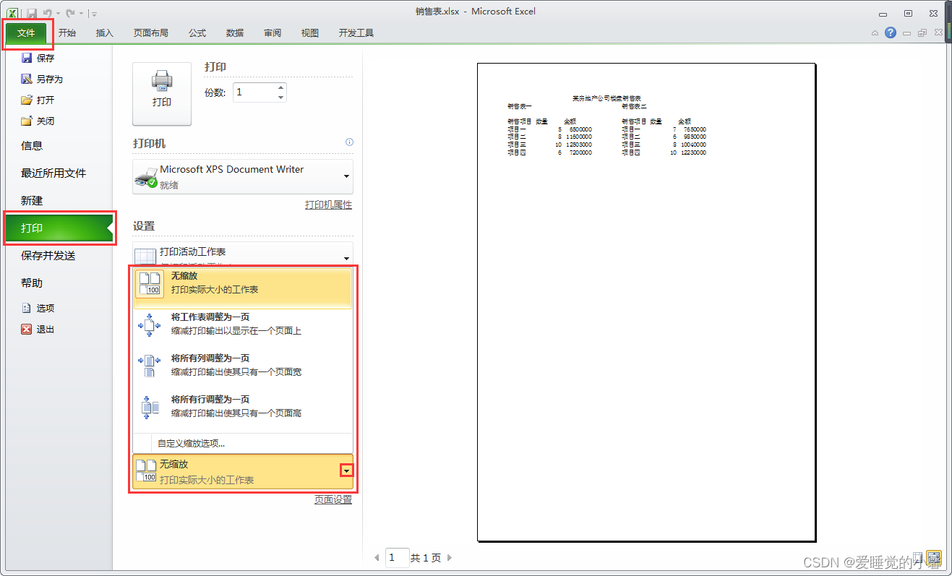Switch to the 数据 ribbon tab
The image size is (952, 576).
[235, 33]
